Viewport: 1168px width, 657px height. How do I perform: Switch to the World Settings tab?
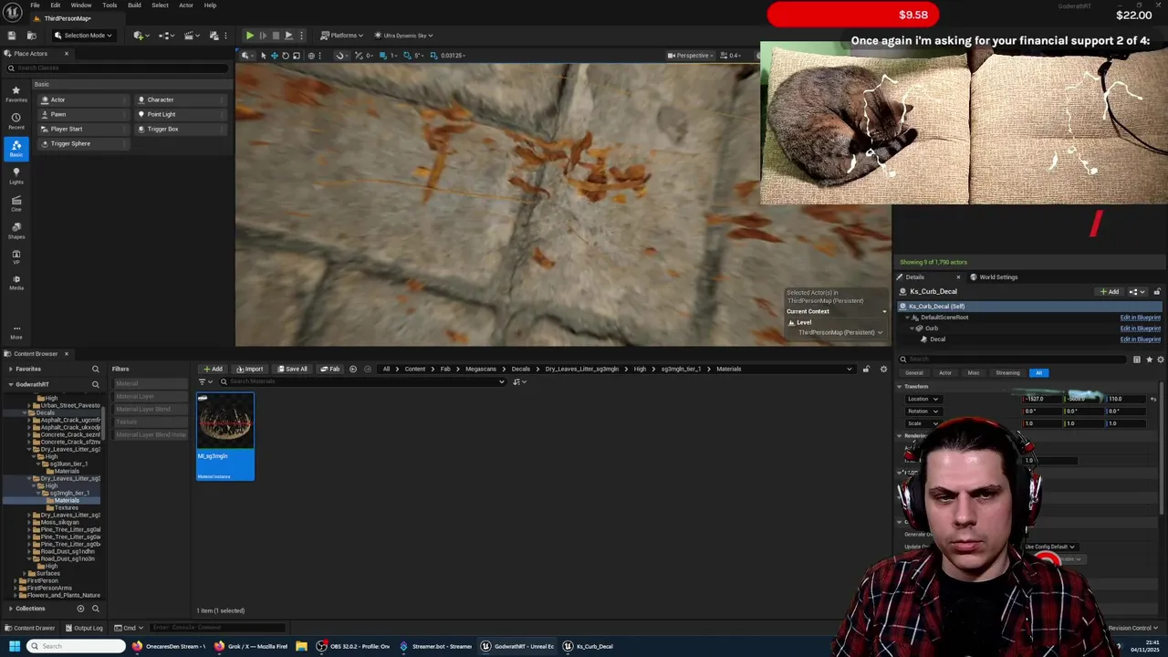[x=994, y=276]
